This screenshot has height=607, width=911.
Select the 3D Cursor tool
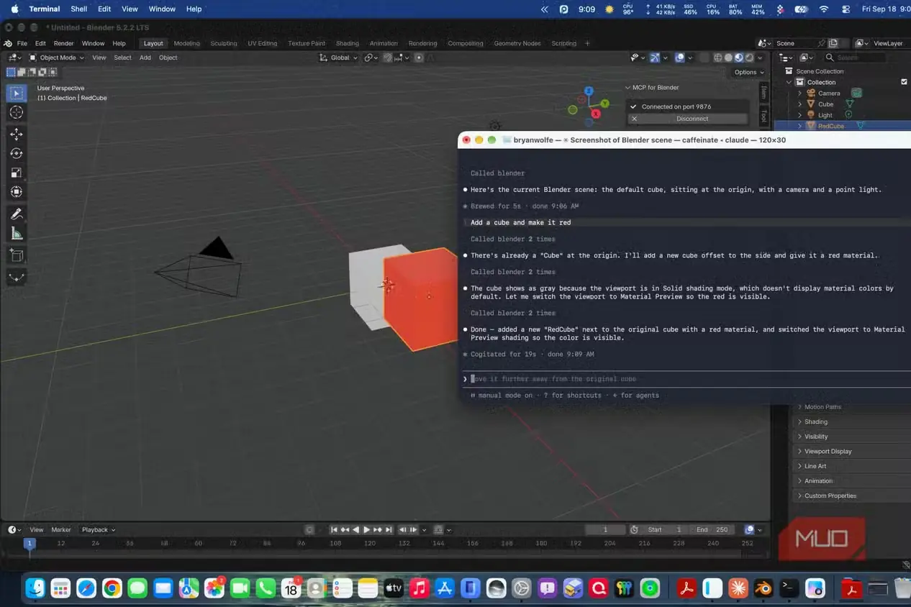(x=16, y=112)
